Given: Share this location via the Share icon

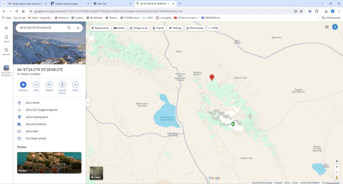Looking at the screenshot, I should tap(75, 85).
